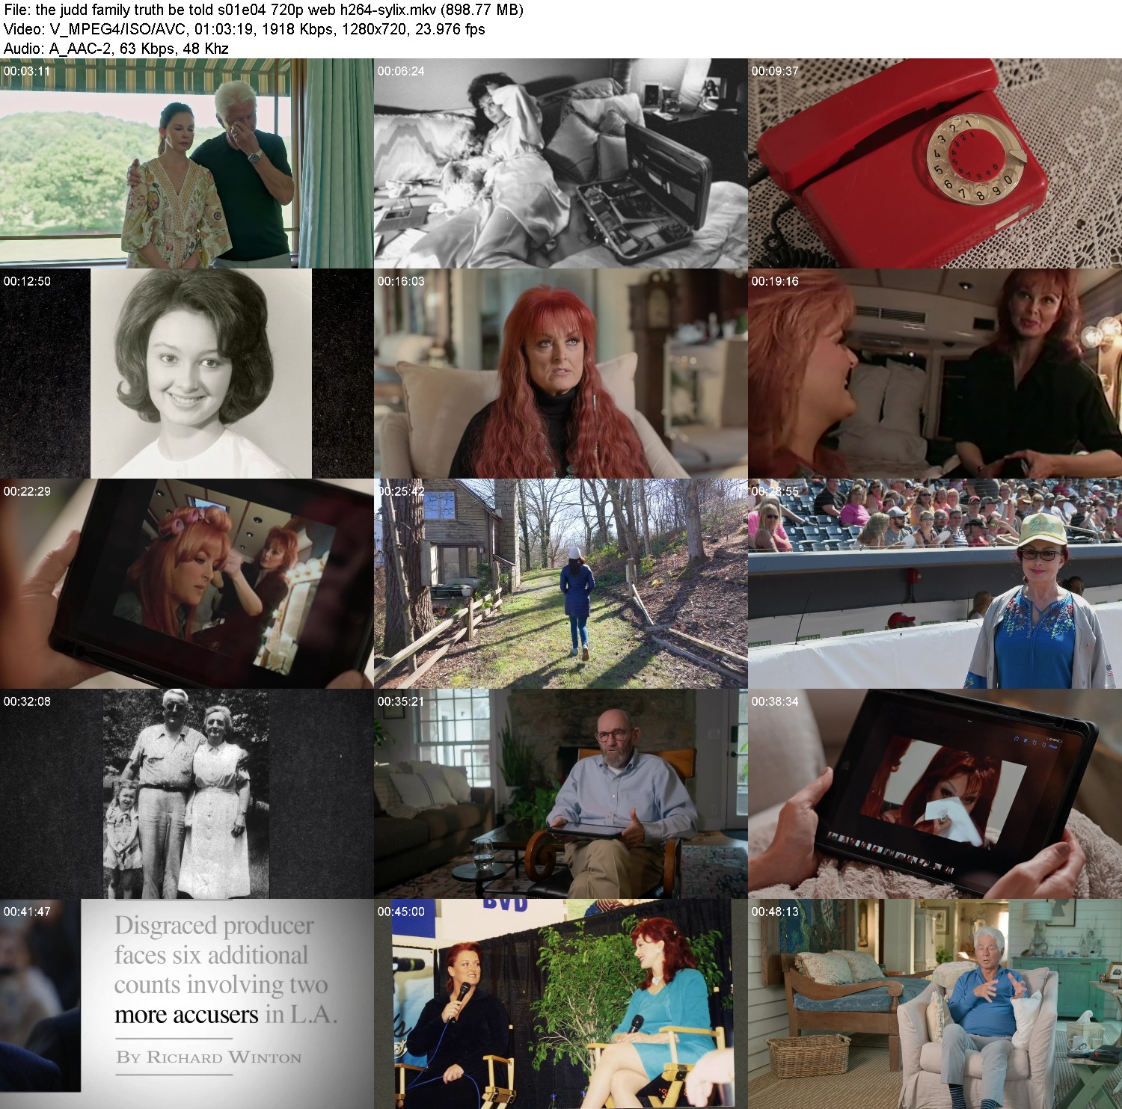Click the 00:35:21 timestamp label
This screenshot has width=1122, height=1109.
[x=401, y=701]
